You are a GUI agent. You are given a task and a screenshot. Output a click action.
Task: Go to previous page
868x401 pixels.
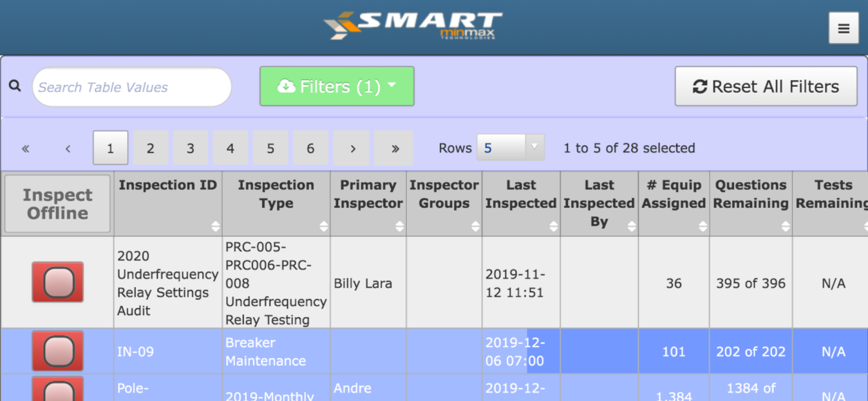coord(68,148)
